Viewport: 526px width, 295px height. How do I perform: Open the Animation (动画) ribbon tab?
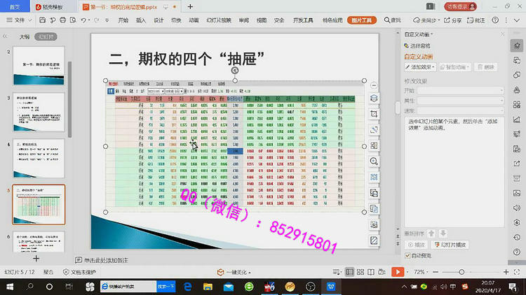(194, 20)
